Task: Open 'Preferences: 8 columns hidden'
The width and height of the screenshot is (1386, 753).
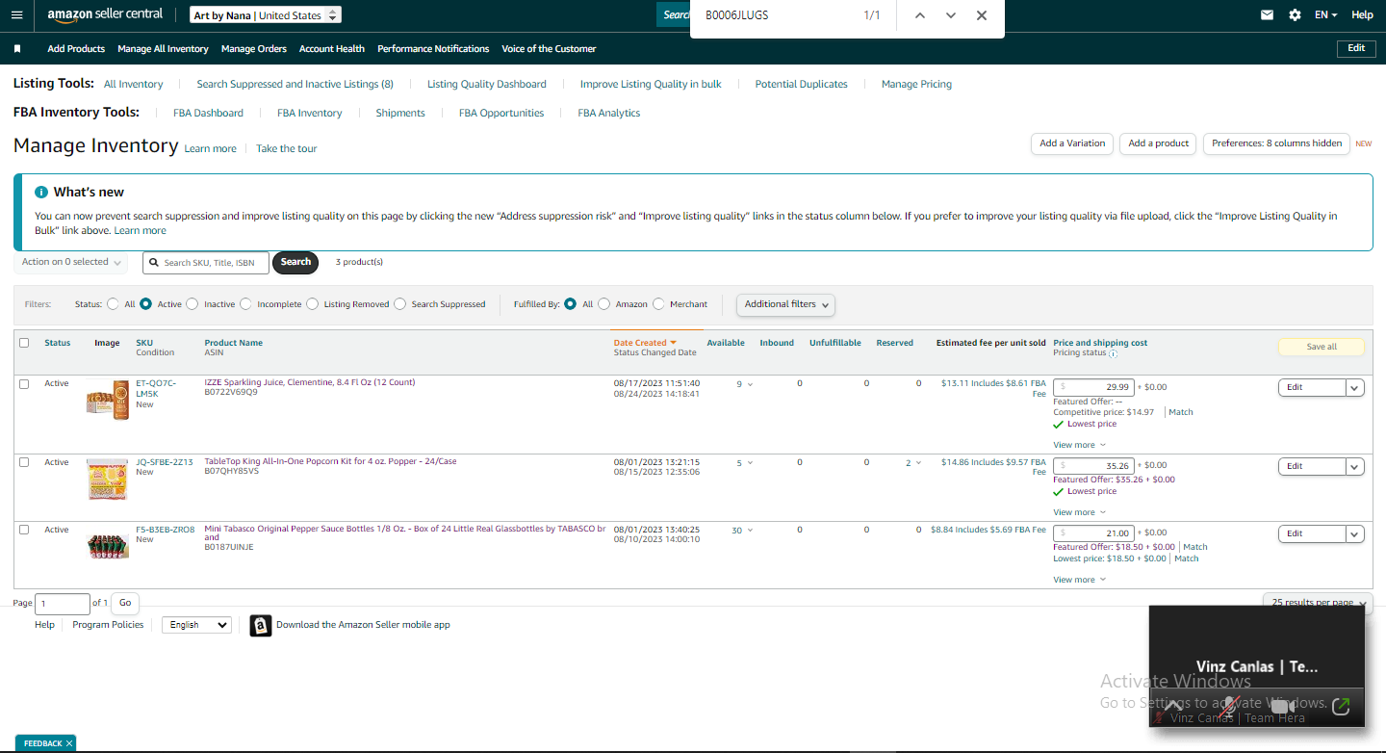Action: click(1276, 143)
